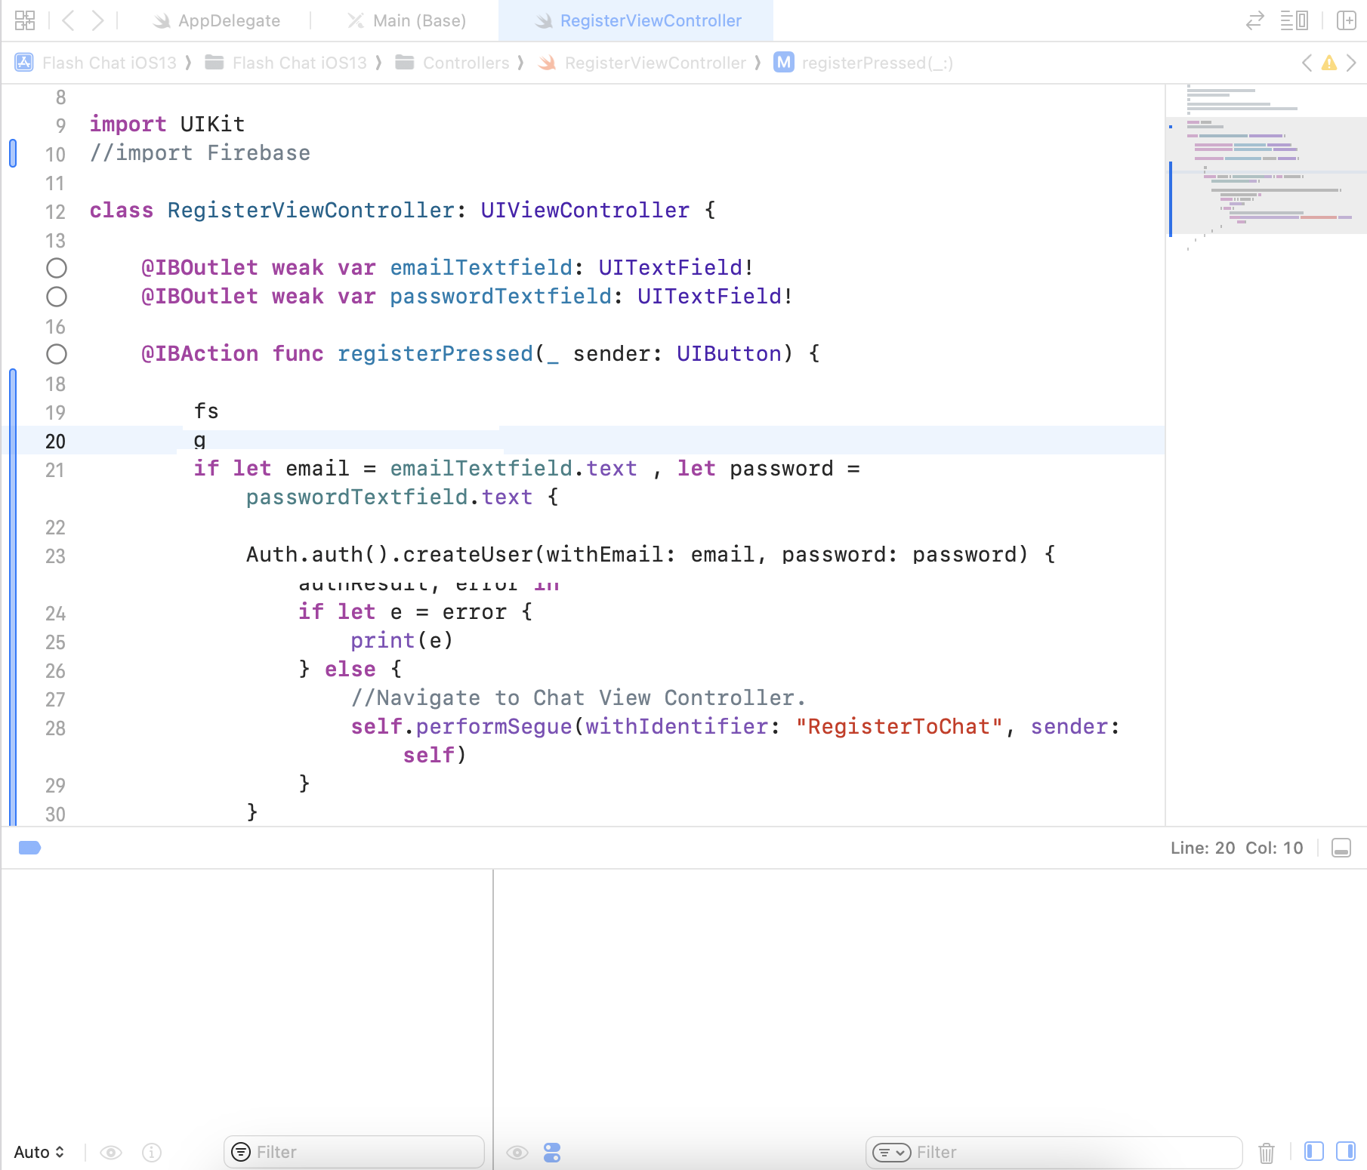Screen dimensions: 1367x1170
Task: Click line number 12 in gutter
Action: tap(55, 211)
